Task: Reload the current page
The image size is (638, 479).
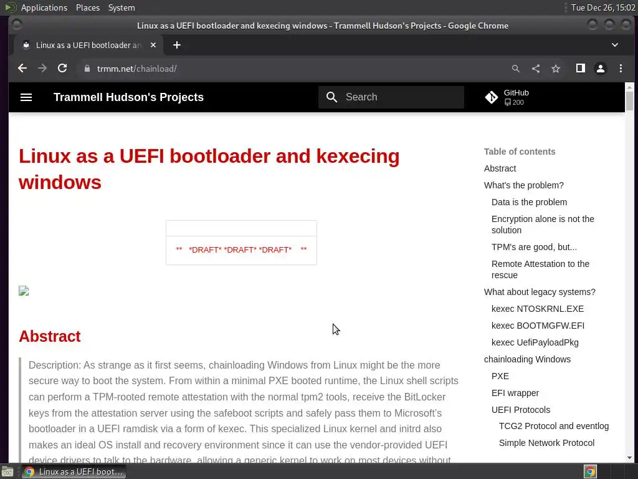Action: 62,69
